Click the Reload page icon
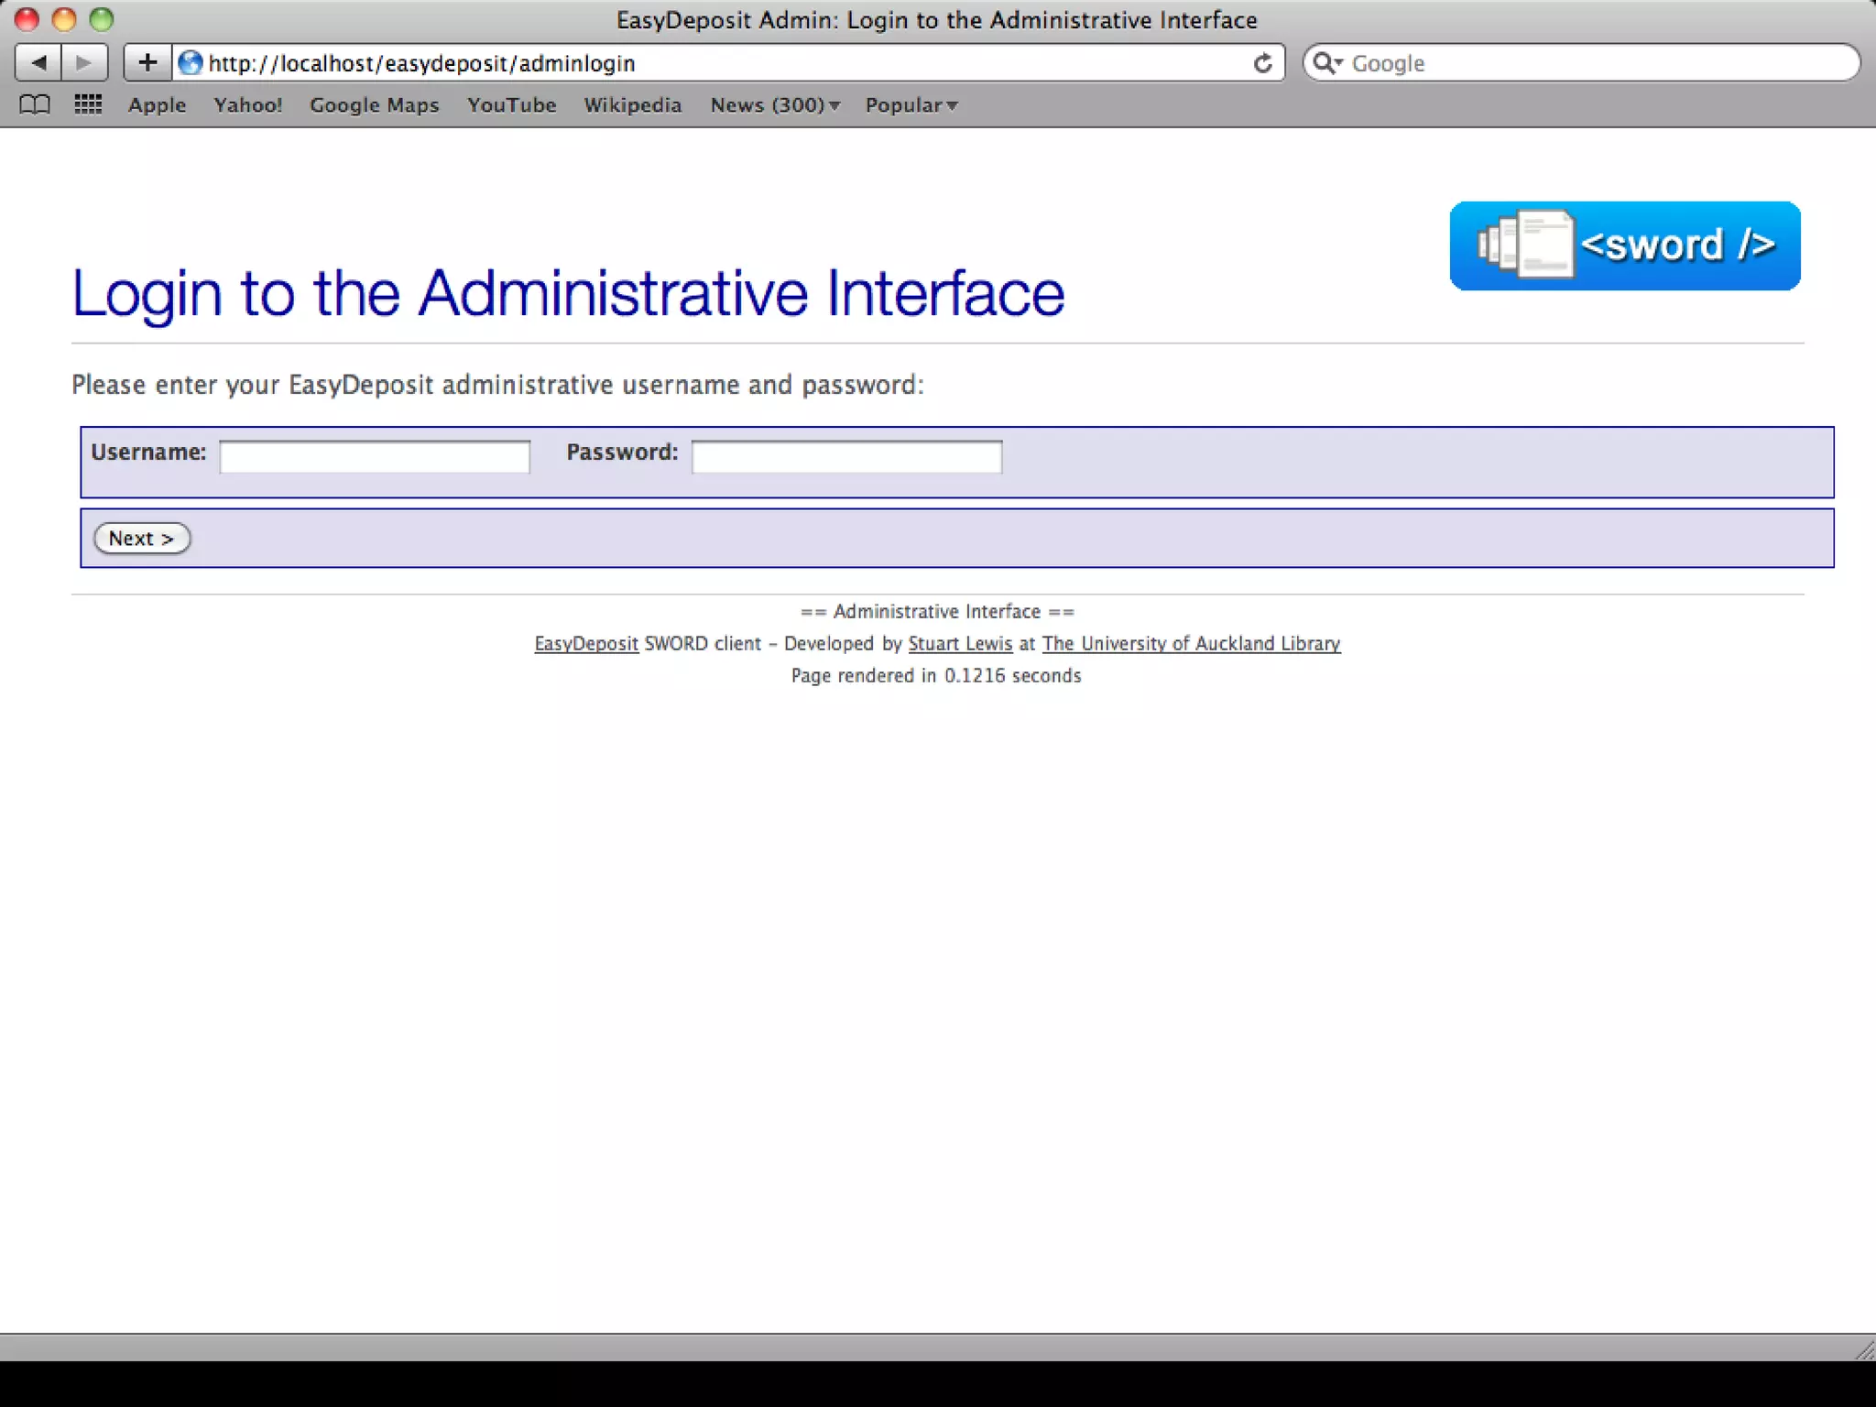The width and height of the screenshot is (1876, 1407). point(1262,63)
